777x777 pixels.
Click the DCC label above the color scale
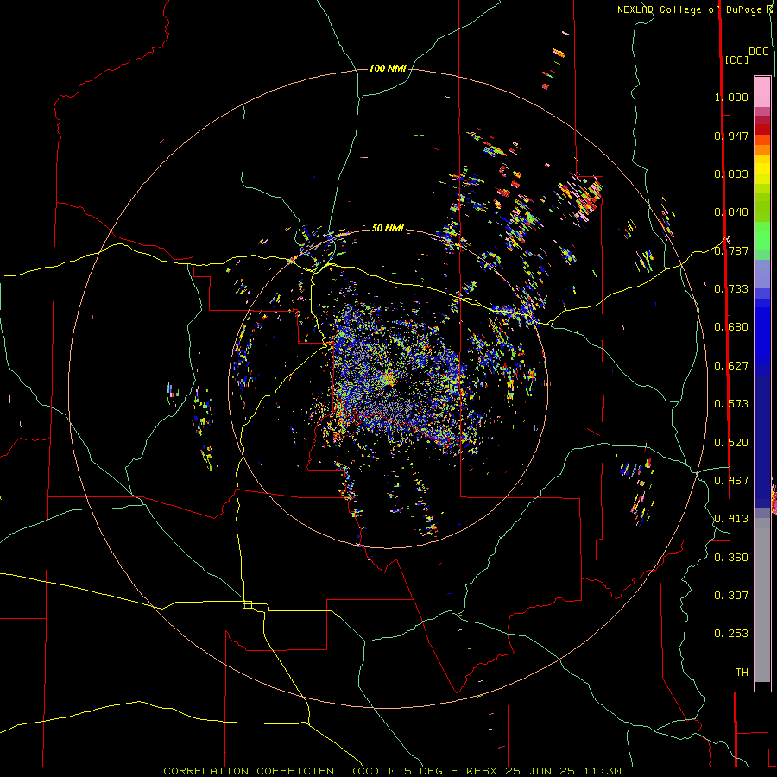click(x=759, y=52)
